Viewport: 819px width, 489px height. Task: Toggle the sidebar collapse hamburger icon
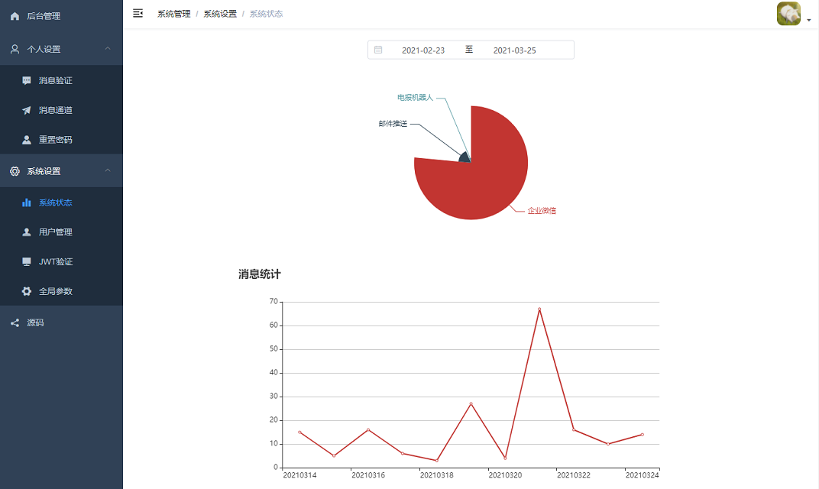[x=138, y=13]
